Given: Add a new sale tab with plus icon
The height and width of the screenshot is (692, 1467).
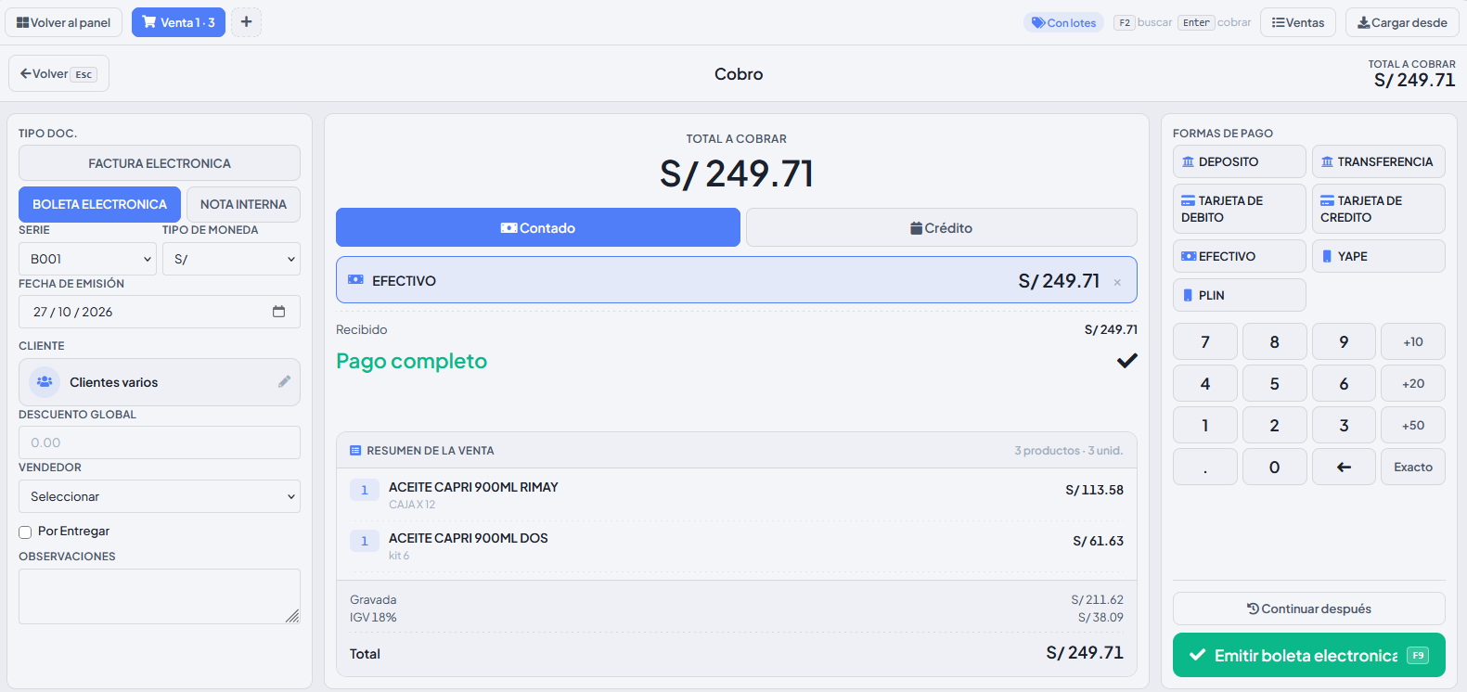Looking at the screenshot, I should [x=246, y=22].
